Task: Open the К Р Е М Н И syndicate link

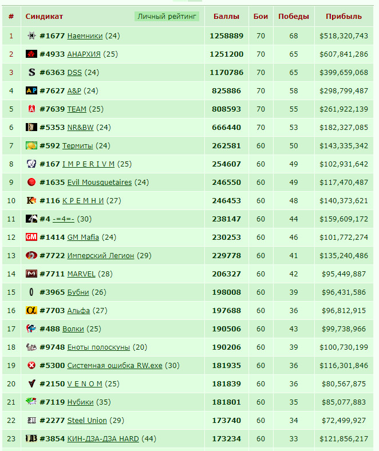Action: 83,200
